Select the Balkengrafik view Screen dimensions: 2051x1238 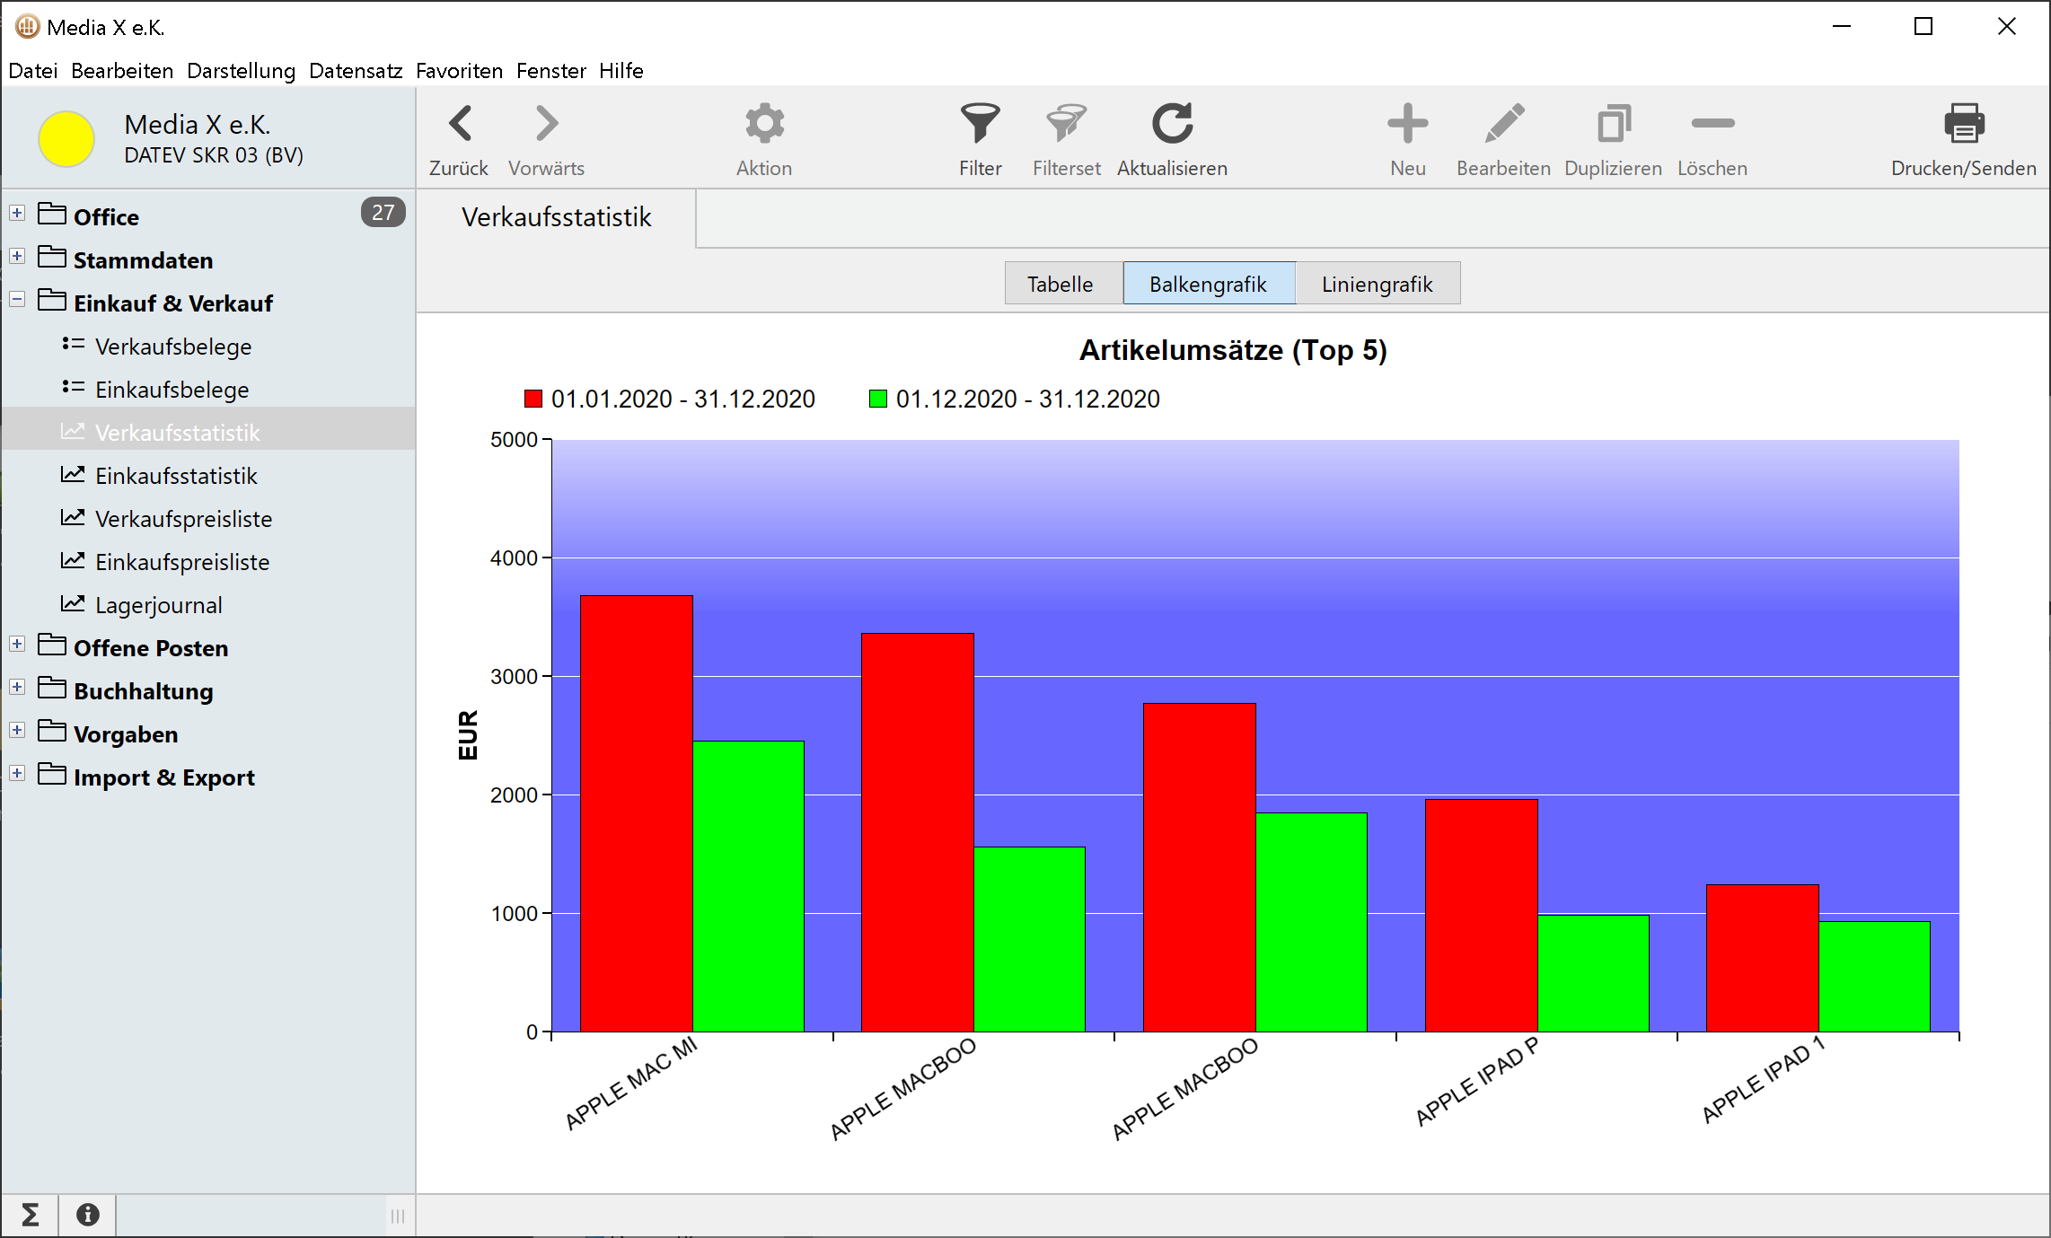1209,284
